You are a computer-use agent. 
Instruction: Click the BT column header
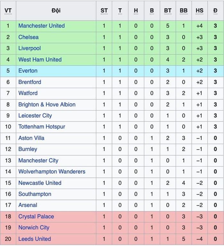click(x=168, y=11)
